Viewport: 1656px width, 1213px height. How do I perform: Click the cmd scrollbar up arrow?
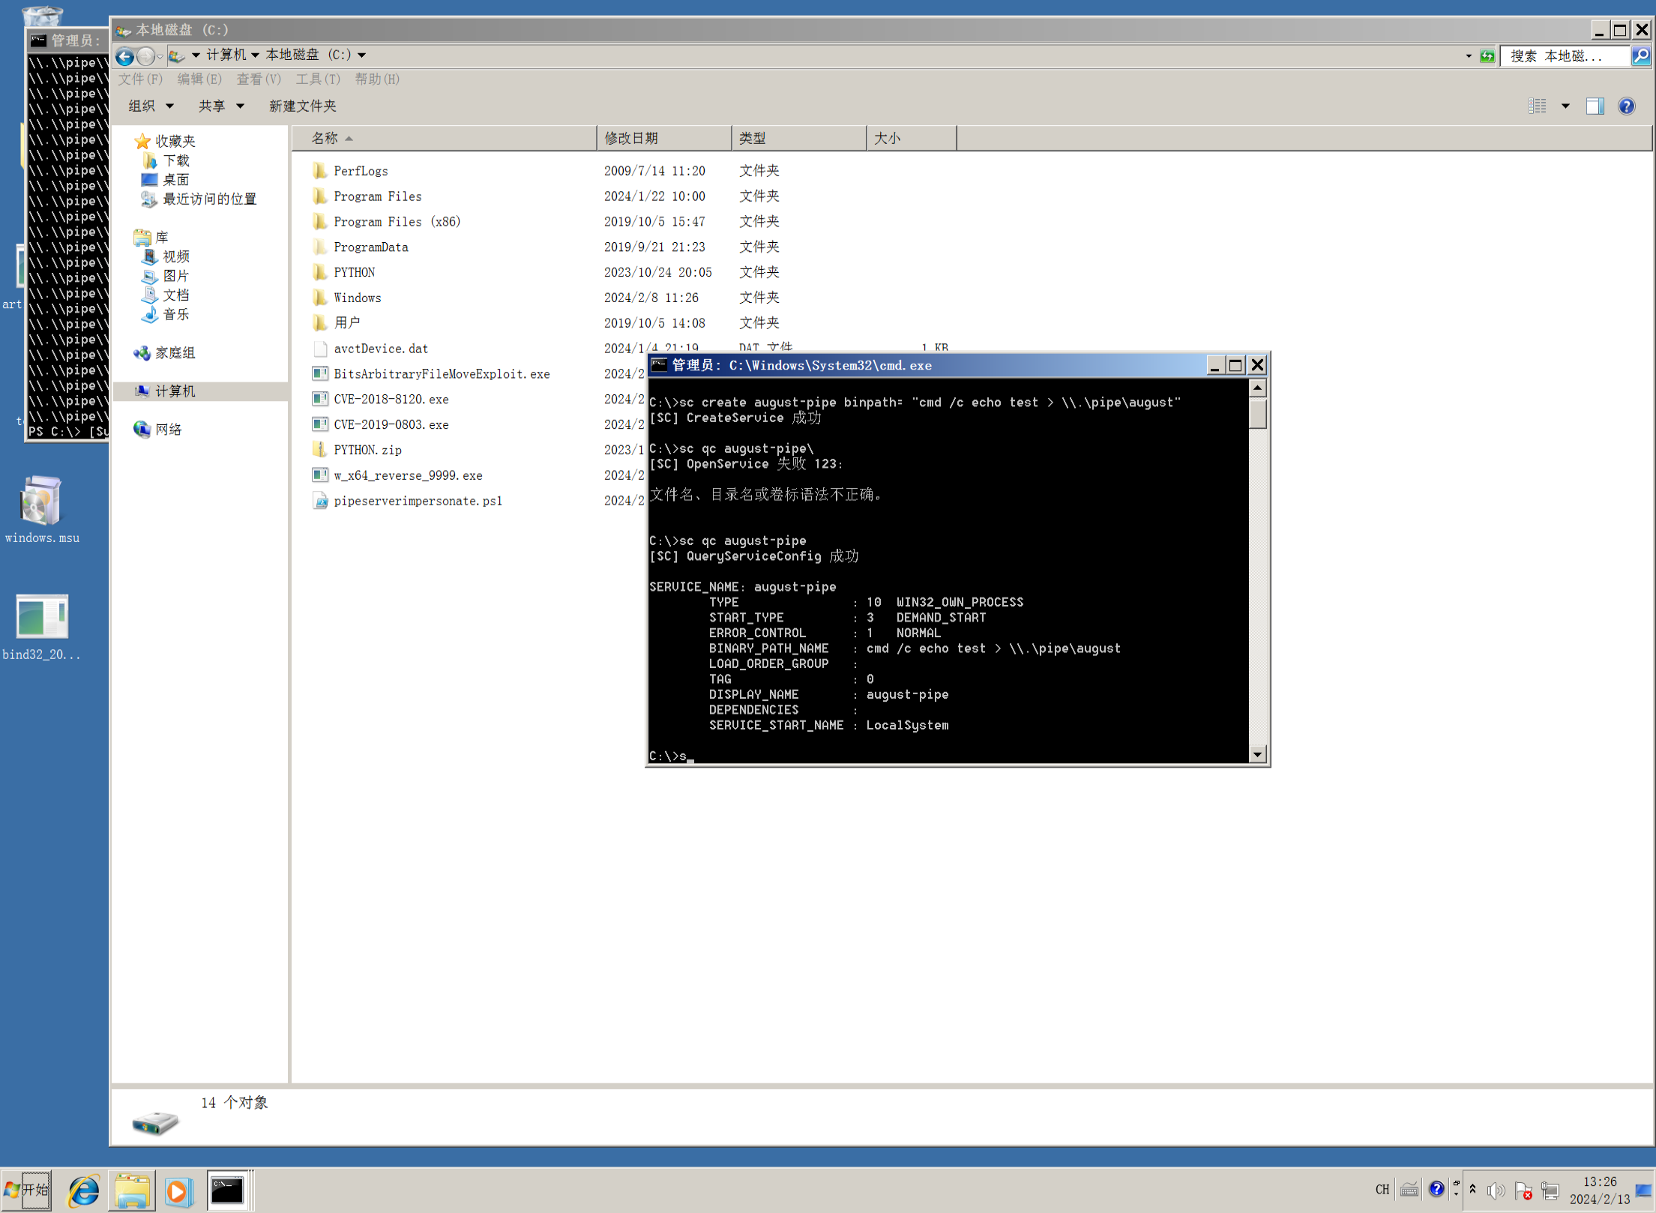1258,388
